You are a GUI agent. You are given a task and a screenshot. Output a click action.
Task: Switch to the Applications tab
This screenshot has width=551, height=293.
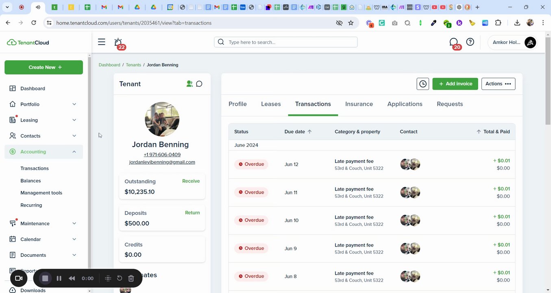(405, 104)
